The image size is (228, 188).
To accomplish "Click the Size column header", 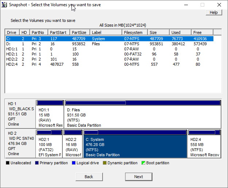I will click(x=158, y=32).
